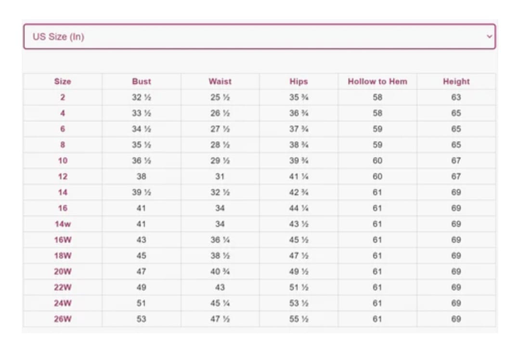Viewport: 520px width, 354px height.
Task: Click the dropdown chevron arrow
Action: coord(489,37)
